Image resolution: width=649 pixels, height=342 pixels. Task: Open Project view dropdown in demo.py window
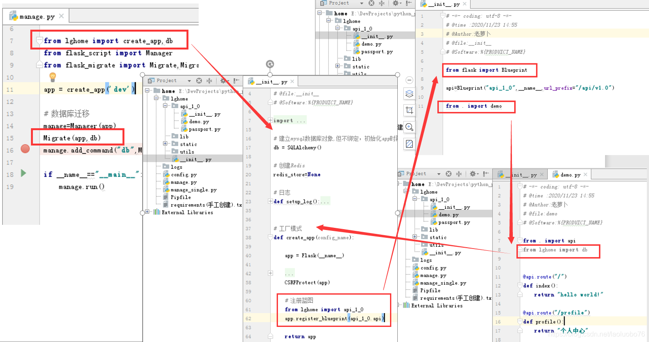coord(439,174)
